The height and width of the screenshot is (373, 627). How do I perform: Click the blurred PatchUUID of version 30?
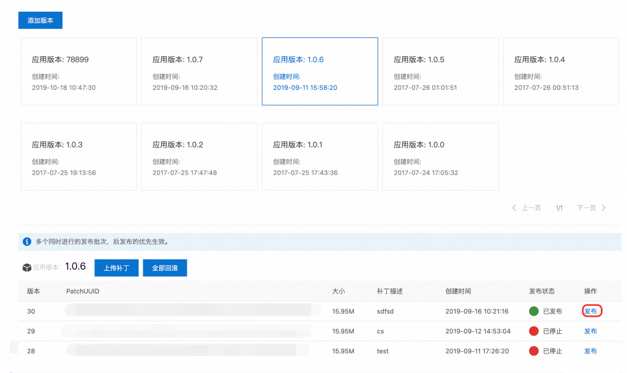(193, 310)
